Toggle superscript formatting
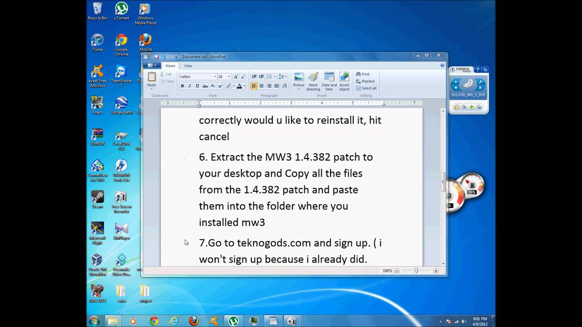Screen dimensions: 582x327 [x=221, y=86]
